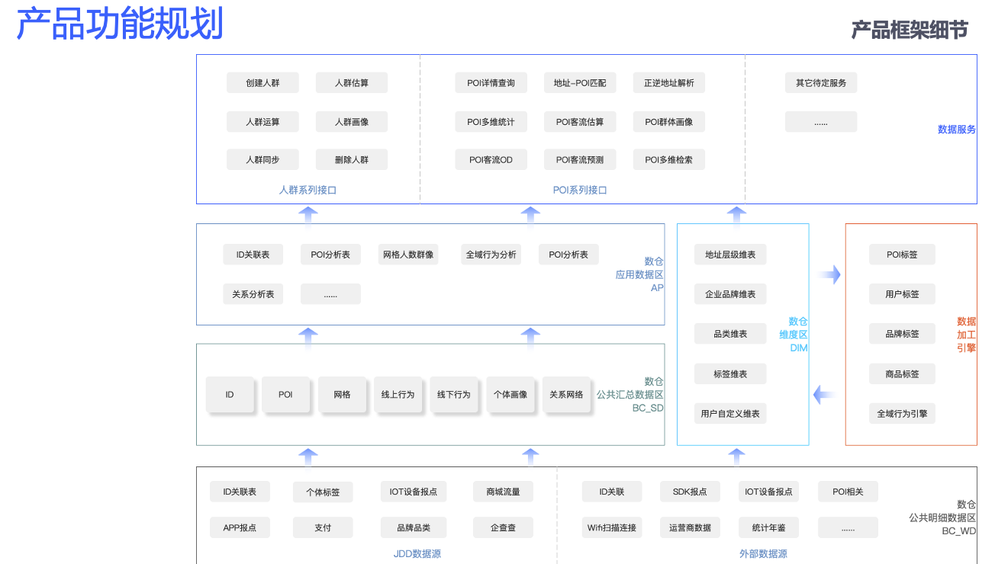Click the POI群体画像 box
The width and height of the screenshot is (995, 564).
(x=669, y=121)
